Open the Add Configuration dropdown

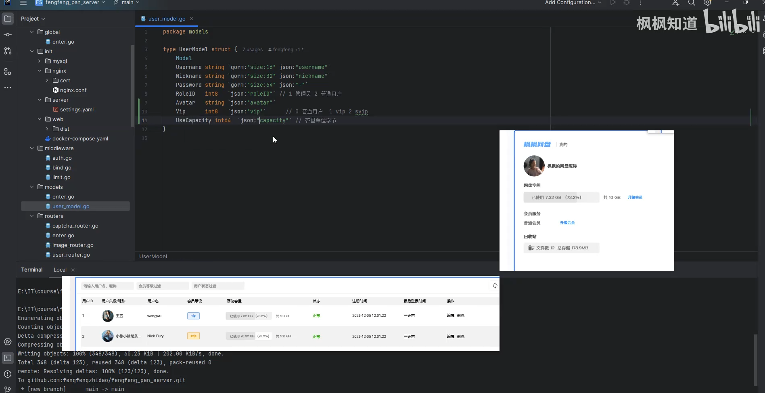(x=573, y=3)
